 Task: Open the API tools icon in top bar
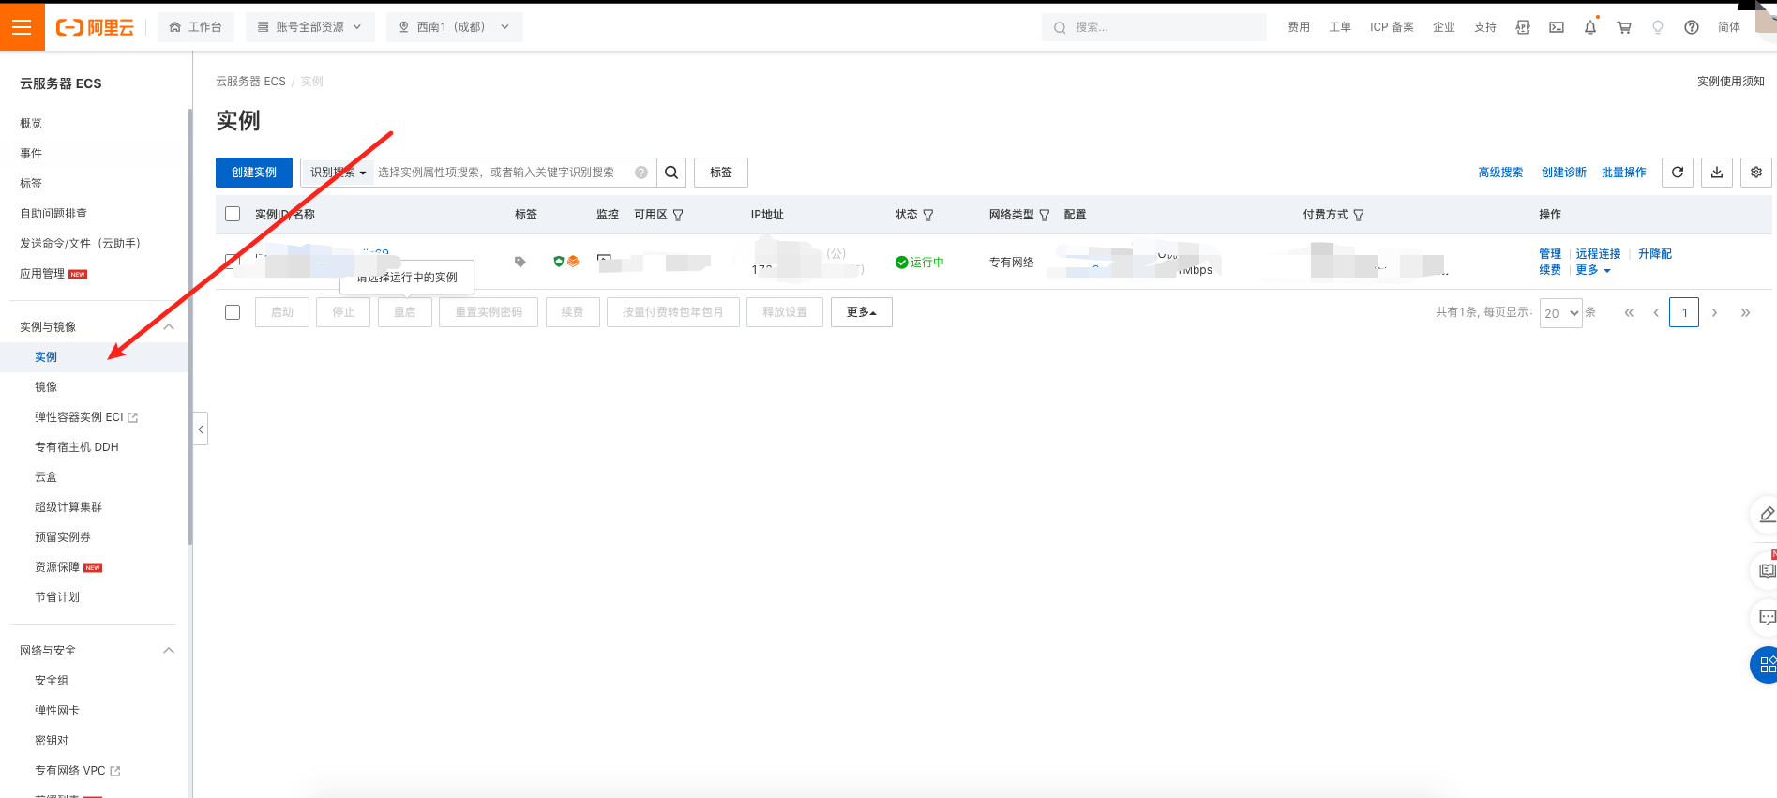click(1523, 27)
